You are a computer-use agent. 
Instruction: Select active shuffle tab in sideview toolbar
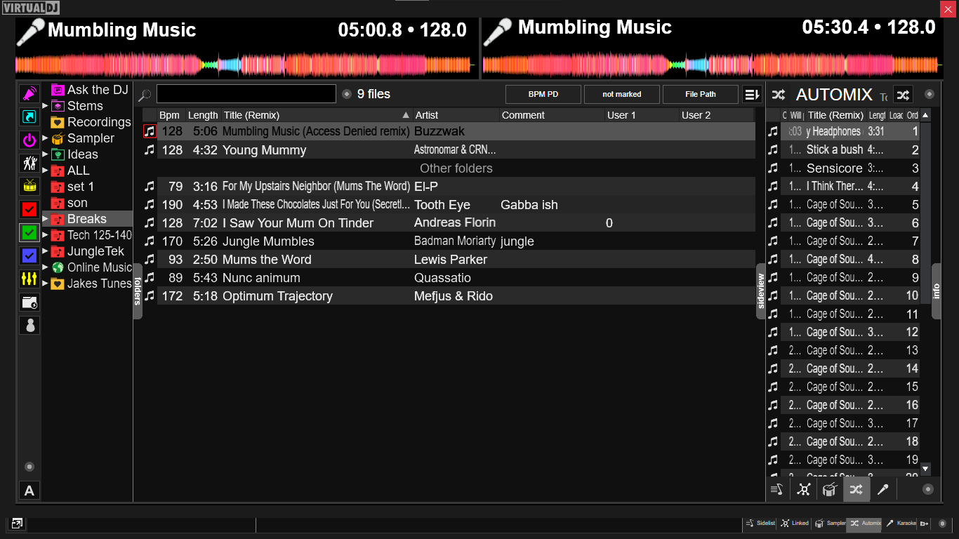coord(857,489)
